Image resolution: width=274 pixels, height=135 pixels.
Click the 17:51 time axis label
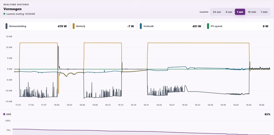[18, 105]
